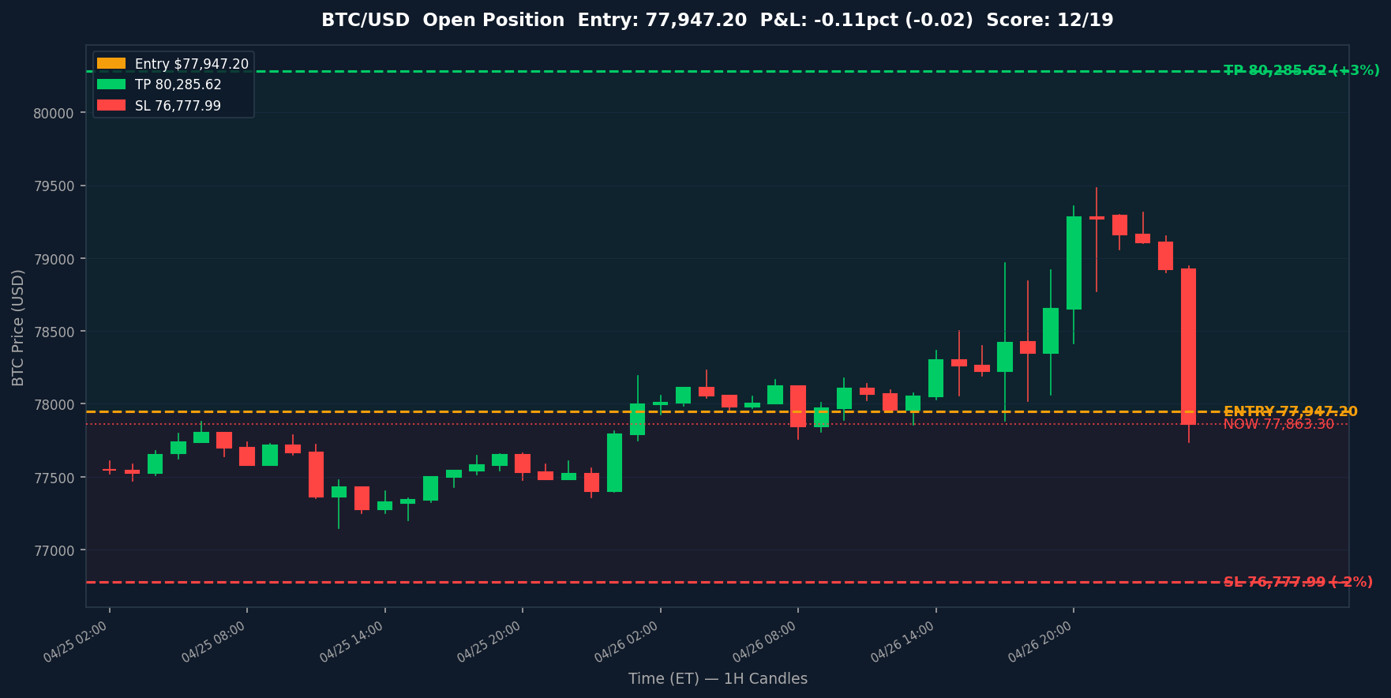The height and width of the screenshot is (698, 1391).
Task: Click the 'Time (ET) — 1H Candles' axis title
Action: click(718, 679)
